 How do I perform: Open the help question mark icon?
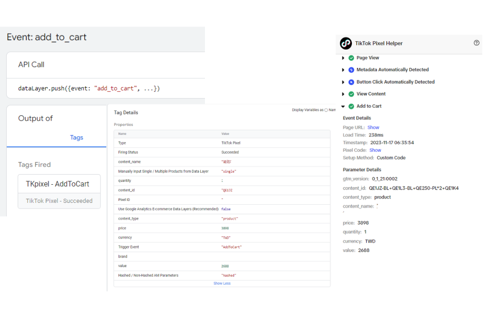pyautogui.click(x=476, y=43)
